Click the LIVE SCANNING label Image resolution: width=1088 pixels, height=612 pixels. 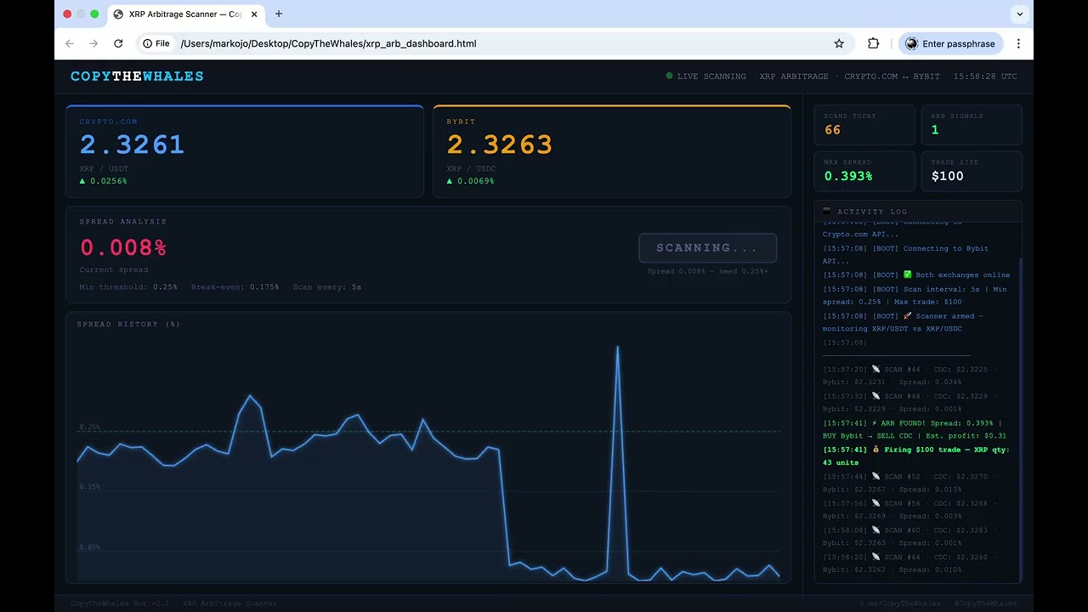click(711, 76)
